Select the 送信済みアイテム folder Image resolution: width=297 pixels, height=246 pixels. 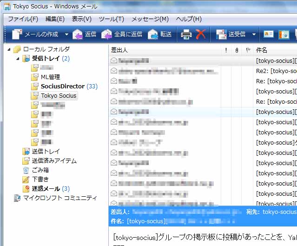click(54, 161)
